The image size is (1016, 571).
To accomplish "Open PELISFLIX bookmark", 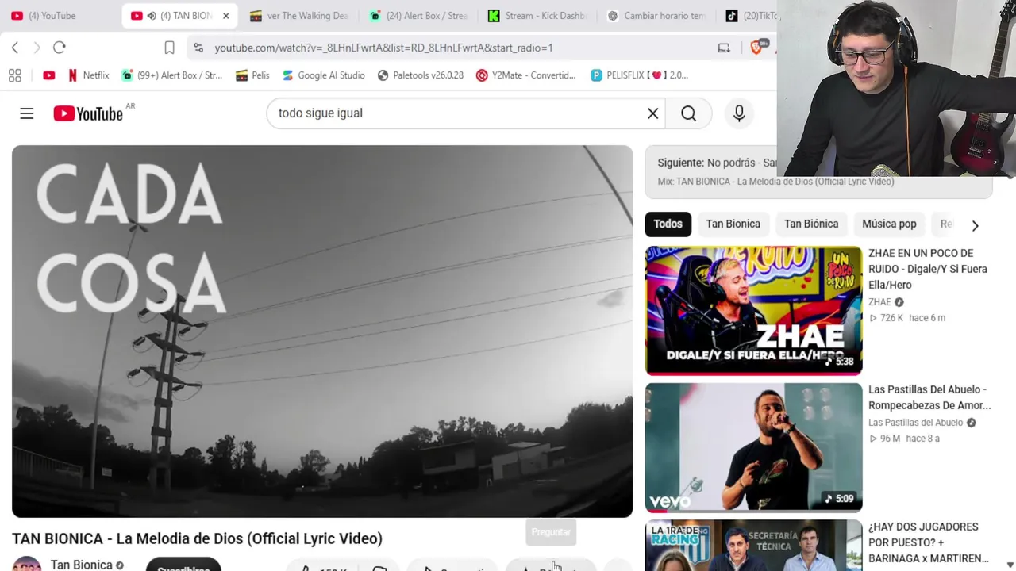I will 640,75.
